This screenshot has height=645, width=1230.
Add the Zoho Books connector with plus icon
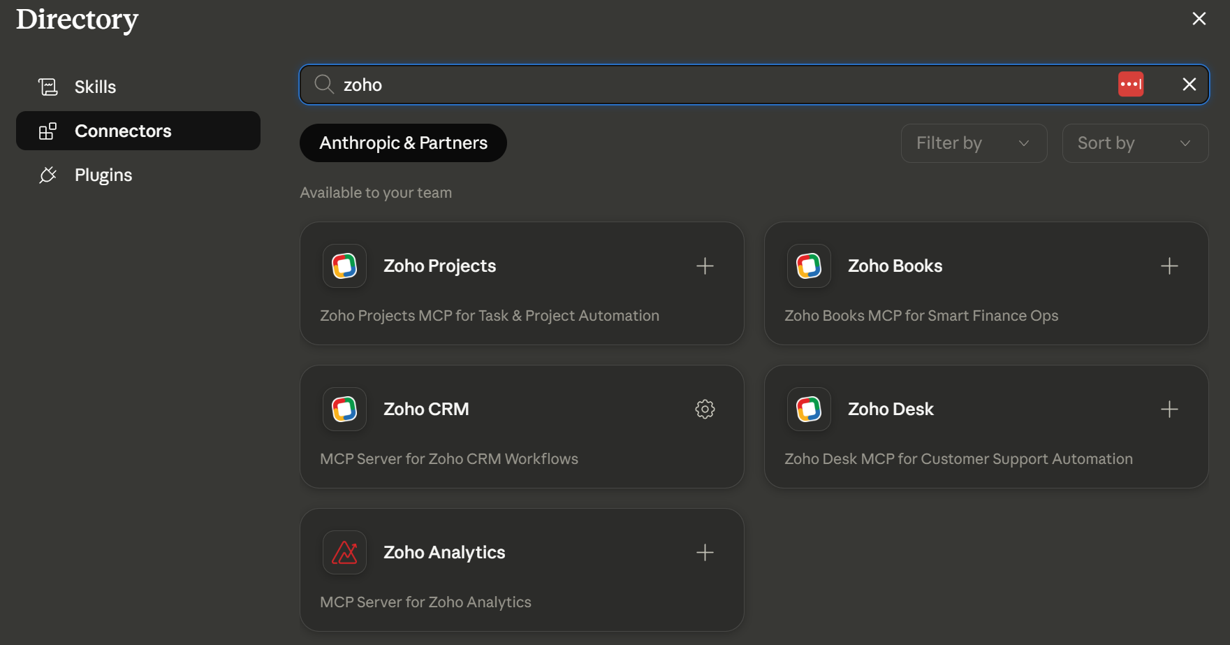[x=1169, y=266]
